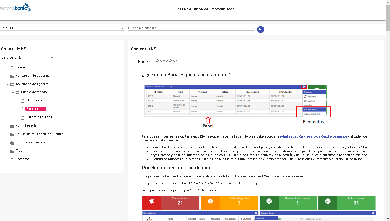This screenshot has height=221, width=390.
Task: Focus the 'Qué desea buscar?' search field
Action: coord(191,28)
